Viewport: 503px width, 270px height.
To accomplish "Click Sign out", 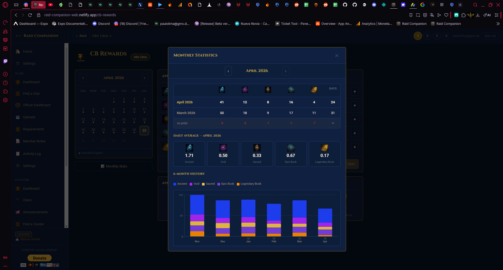I will (490, 36).
